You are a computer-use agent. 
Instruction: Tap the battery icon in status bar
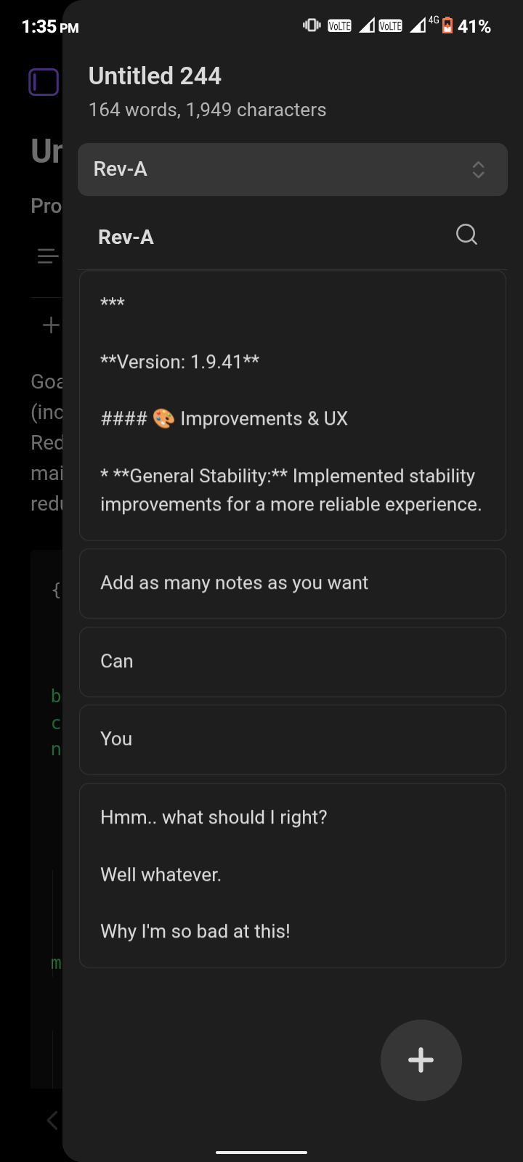click(447, 26)
